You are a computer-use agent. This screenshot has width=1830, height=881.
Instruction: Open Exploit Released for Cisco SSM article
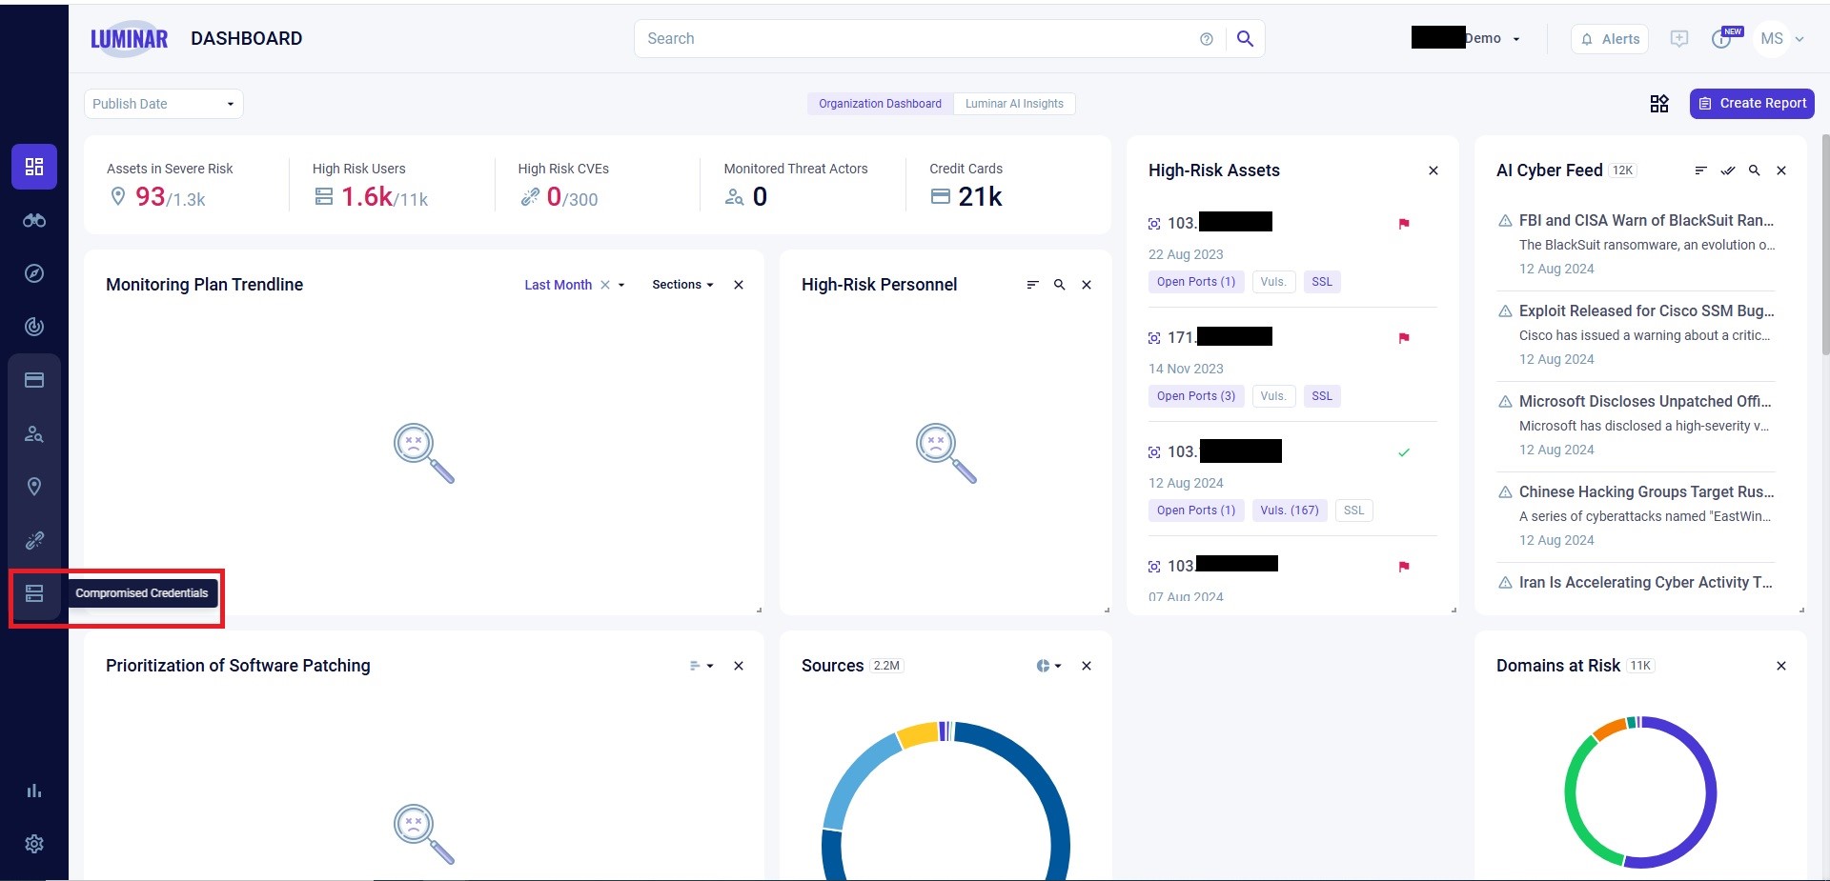tap(1646, 310)
